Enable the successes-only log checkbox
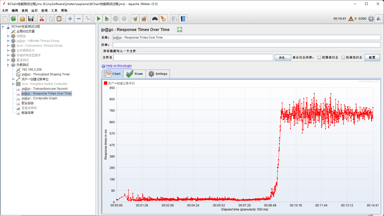 pos(343,57)
